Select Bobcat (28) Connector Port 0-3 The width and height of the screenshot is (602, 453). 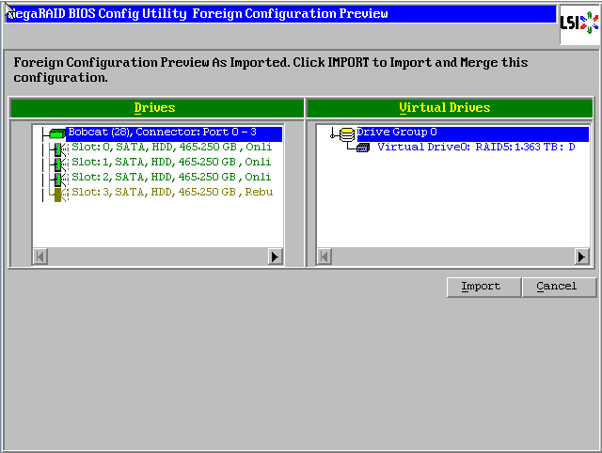[x=162, y=133]
